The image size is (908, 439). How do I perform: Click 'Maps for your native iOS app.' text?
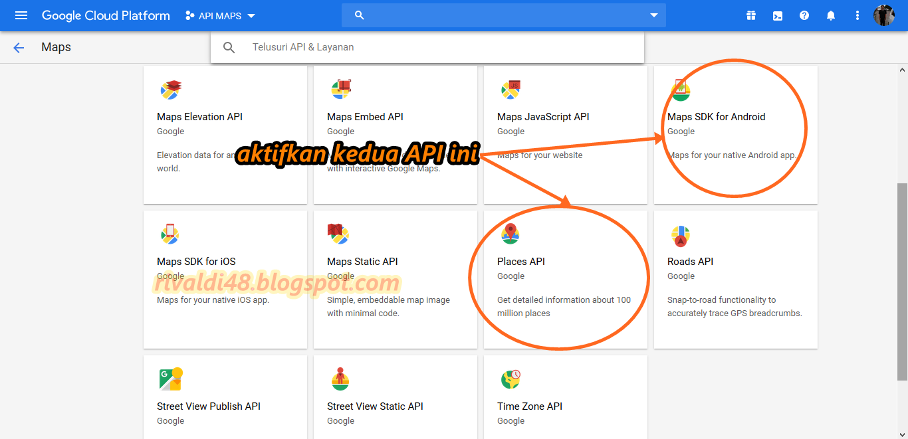tap(213, 300)
